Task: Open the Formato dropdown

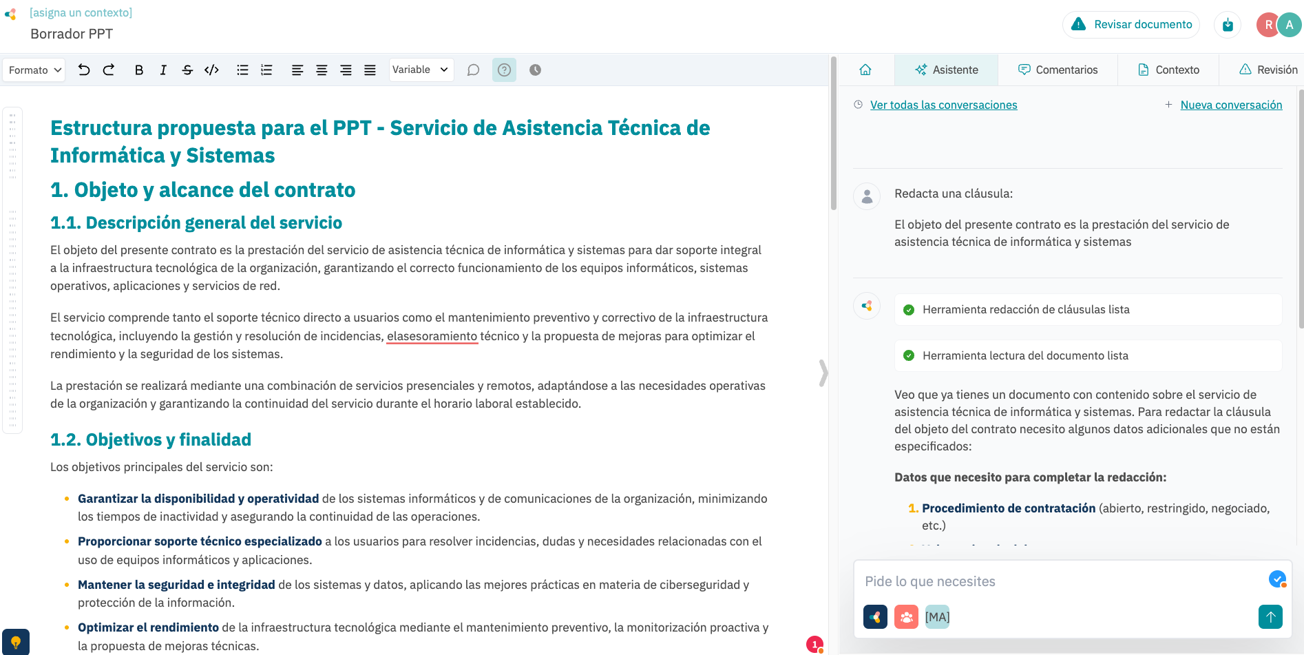Action: point(34,70)
